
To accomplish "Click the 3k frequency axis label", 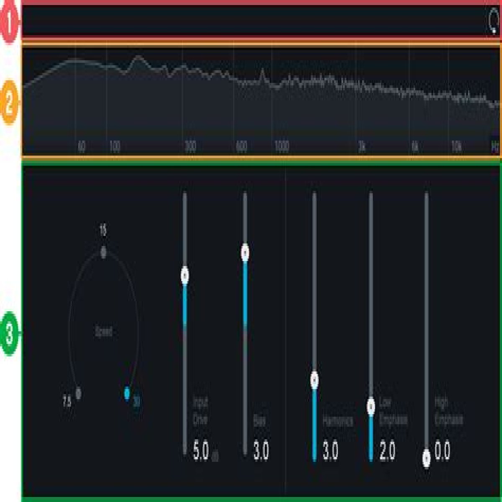I will coord(362,147).
